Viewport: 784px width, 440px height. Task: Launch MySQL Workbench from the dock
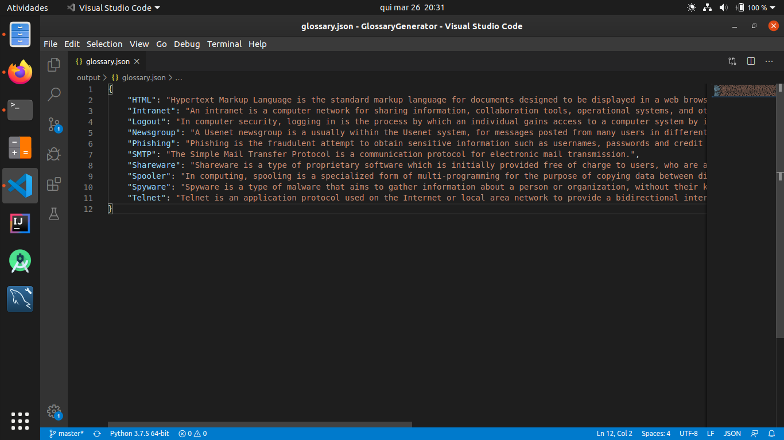tap(20, 299)
